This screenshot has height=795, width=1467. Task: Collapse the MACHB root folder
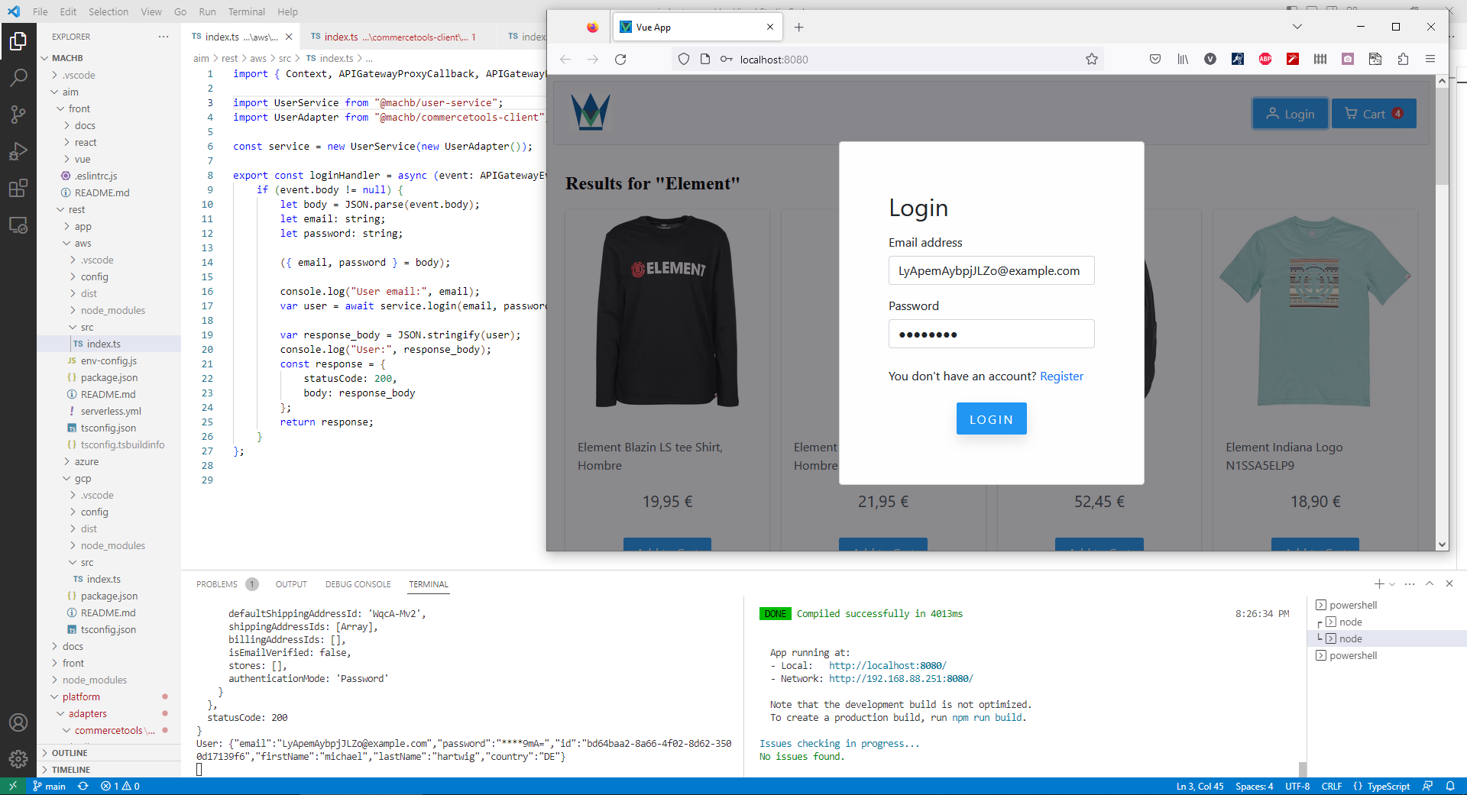(x=109, y=58)
